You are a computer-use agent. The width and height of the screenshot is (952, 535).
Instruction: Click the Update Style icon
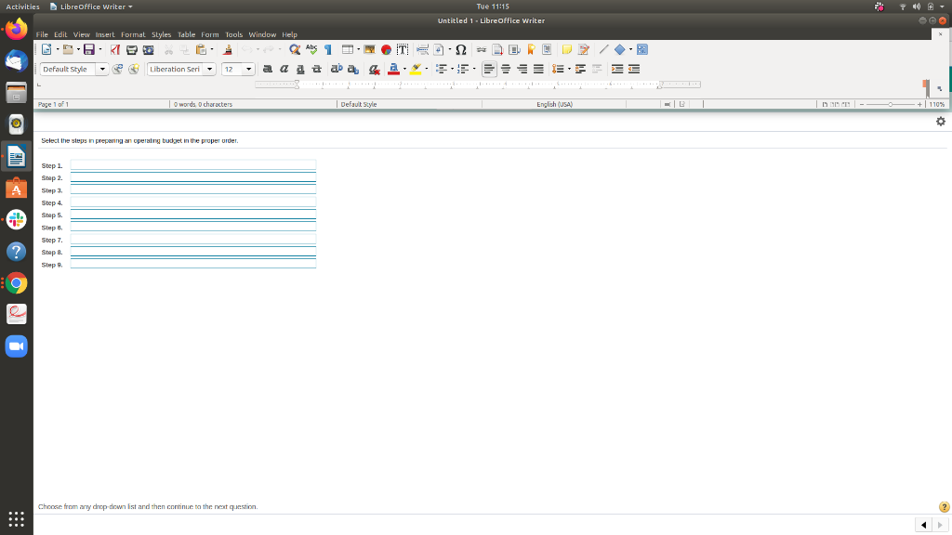(x=117, y=69)
